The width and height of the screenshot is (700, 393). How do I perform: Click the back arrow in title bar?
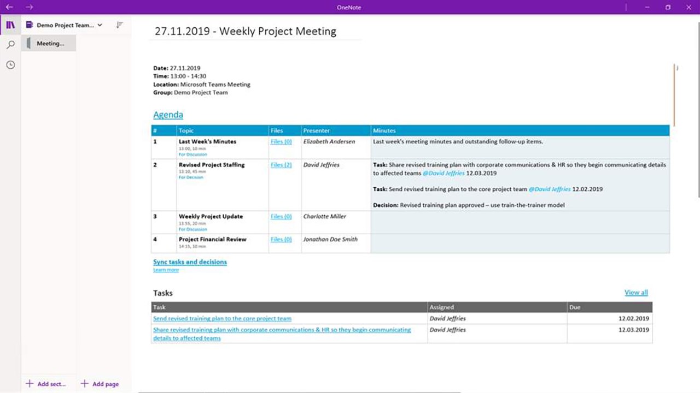(x=9, y=7)
